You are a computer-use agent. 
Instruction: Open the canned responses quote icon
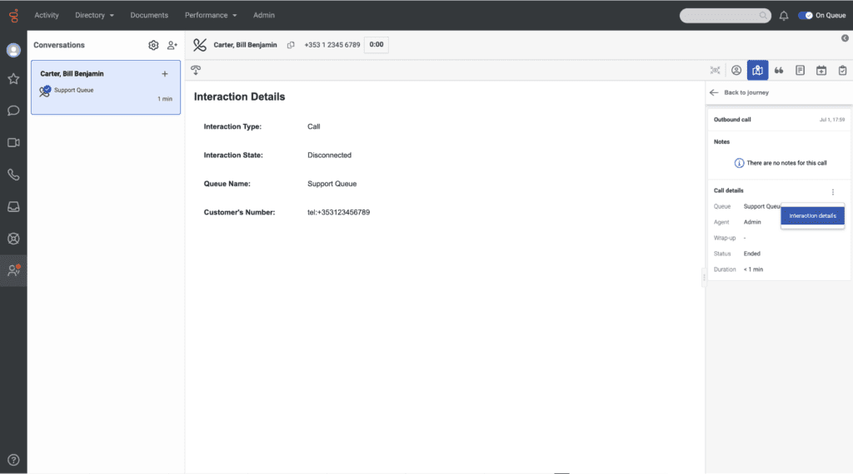point(779,71)
